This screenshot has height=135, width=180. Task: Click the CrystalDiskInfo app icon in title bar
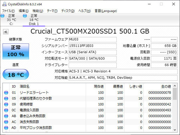tap(5, 4)
